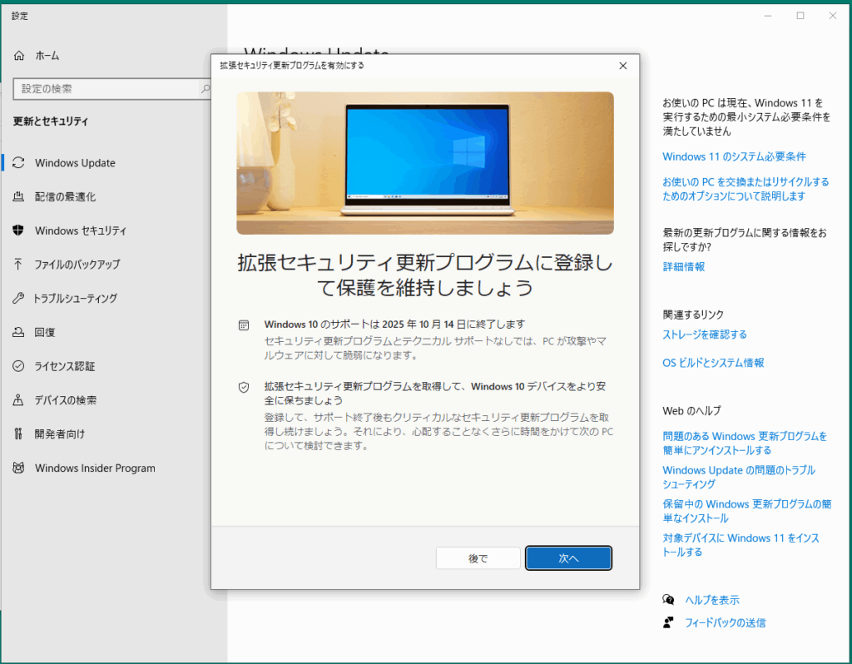The height and width of the screenshot is (664, 852).
Task: Open 対象デバイスに Windows 11 をインストールする link
Action: pyautogui.click(x=741, y=544)
